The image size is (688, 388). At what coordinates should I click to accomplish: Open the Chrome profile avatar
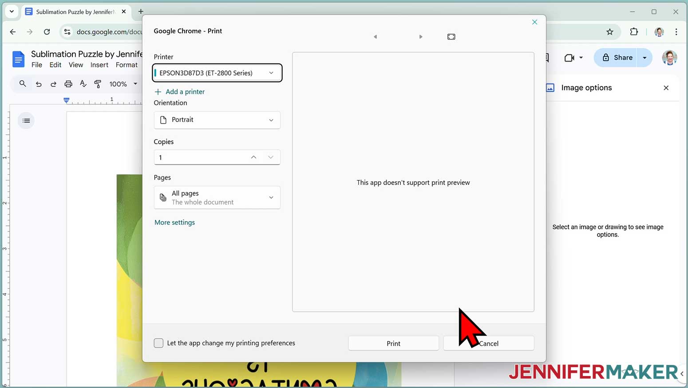(x=659, y=31)
